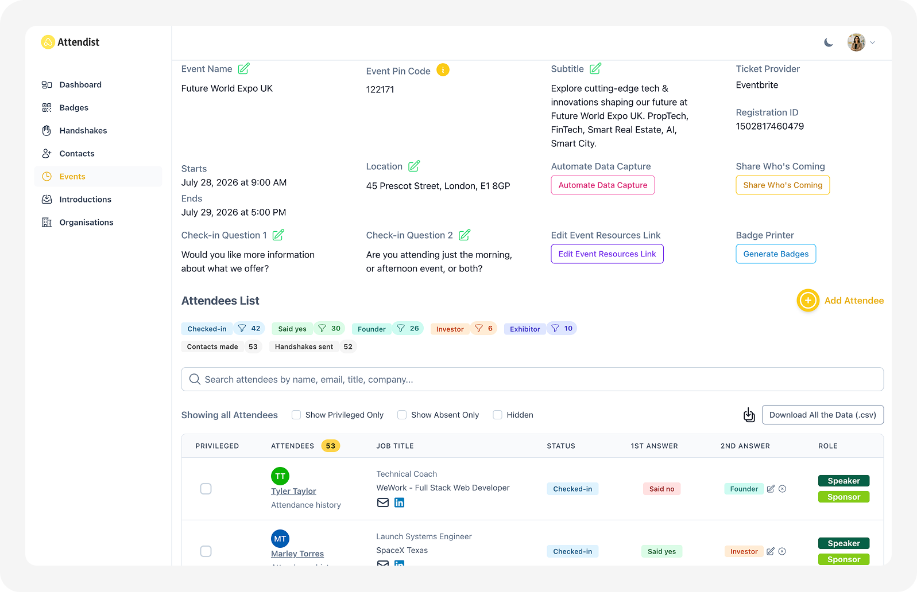
Task: Open Badges in the sidebar
Action: point(98,107)
